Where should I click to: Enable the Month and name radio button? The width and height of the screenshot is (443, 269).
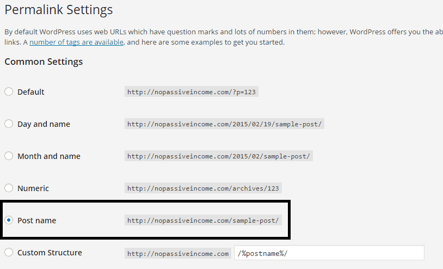pyautogui.click(x=9, y=156)
